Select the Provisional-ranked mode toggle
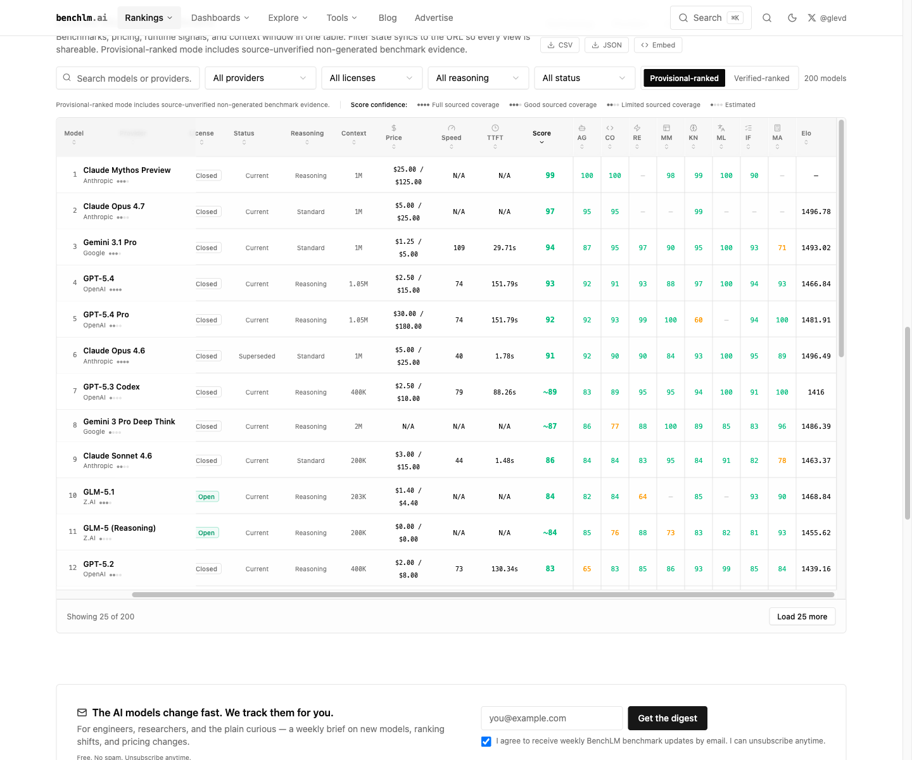This screenshot has width=912, height=760. (x=684, y=79)
